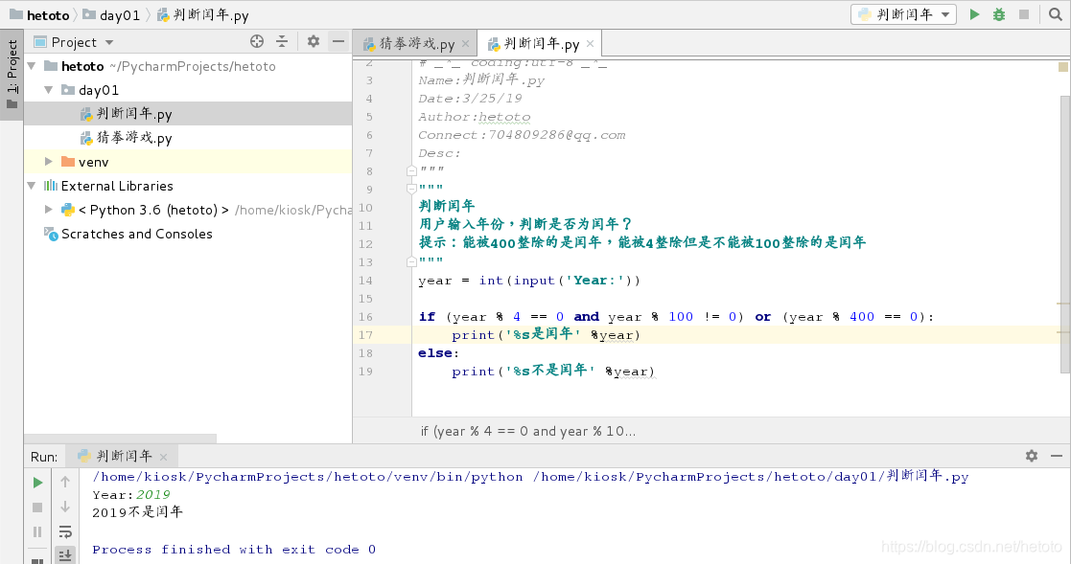The width and height of the screenshot is (1071, 564).
Task: Close the 判断闰年.py editor tab
Action: point(590,44)
